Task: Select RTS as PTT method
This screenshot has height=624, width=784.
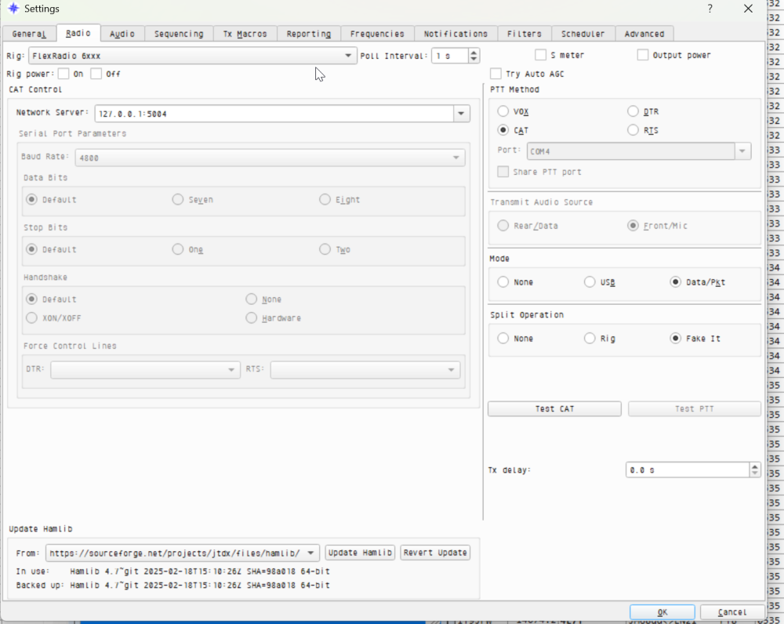Action: (633, 130)
